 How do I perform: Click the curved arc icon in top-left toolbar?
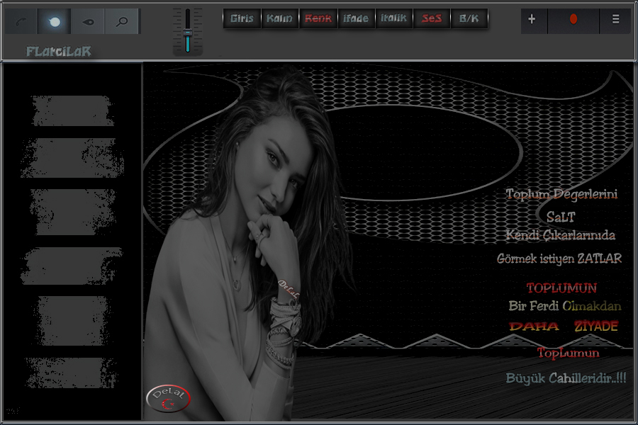(21, 22)
